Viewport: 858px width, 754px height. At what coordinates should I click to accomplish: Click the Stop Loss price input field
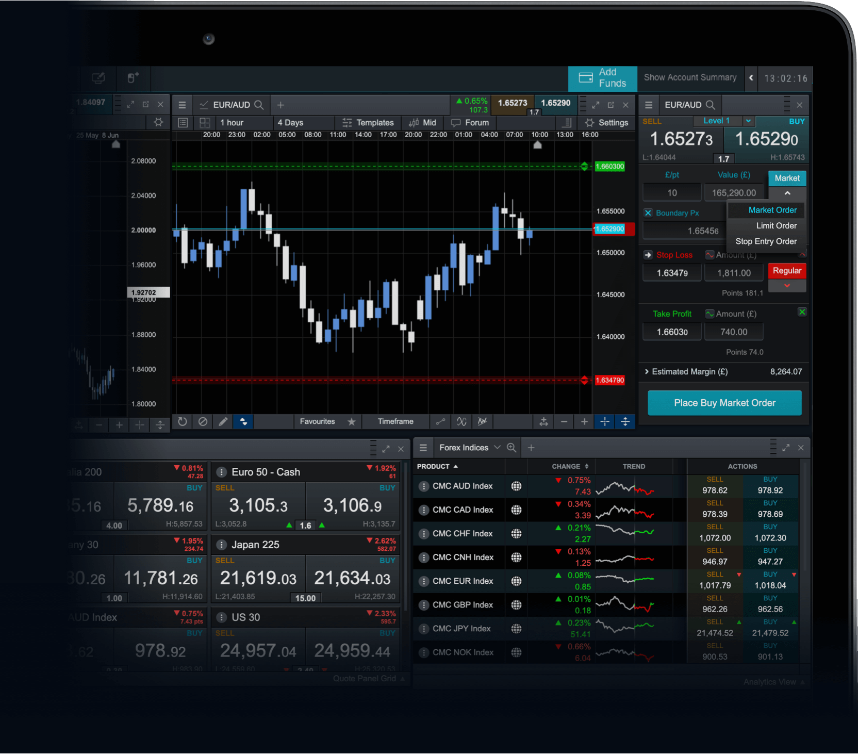click(672, 273)
